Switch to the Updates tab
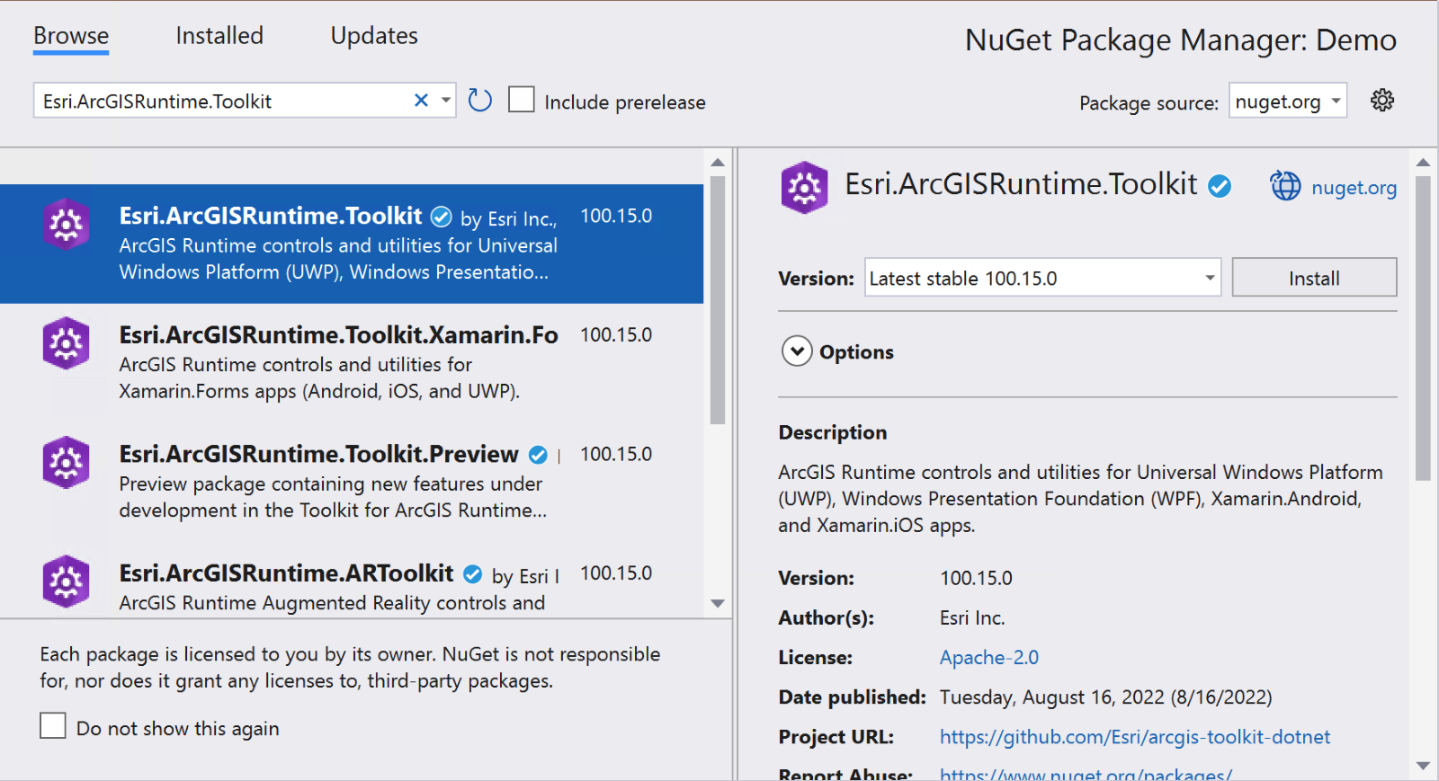This screenshot has height=781, width=1439. [x=374, y=36]
